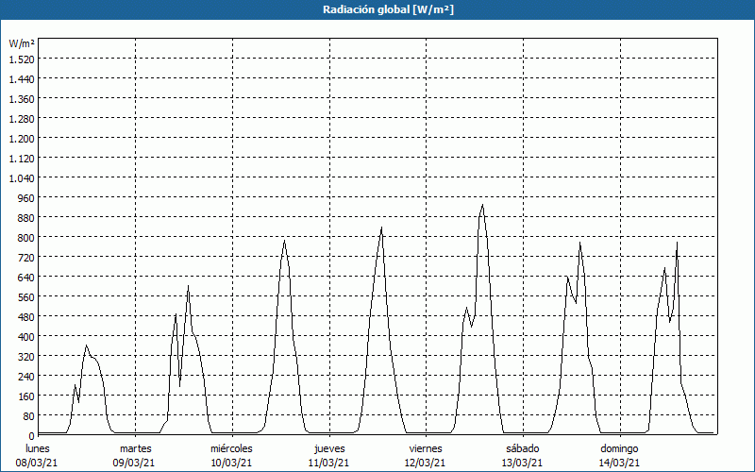Click the Saturday radiation peak near 770

580,244
